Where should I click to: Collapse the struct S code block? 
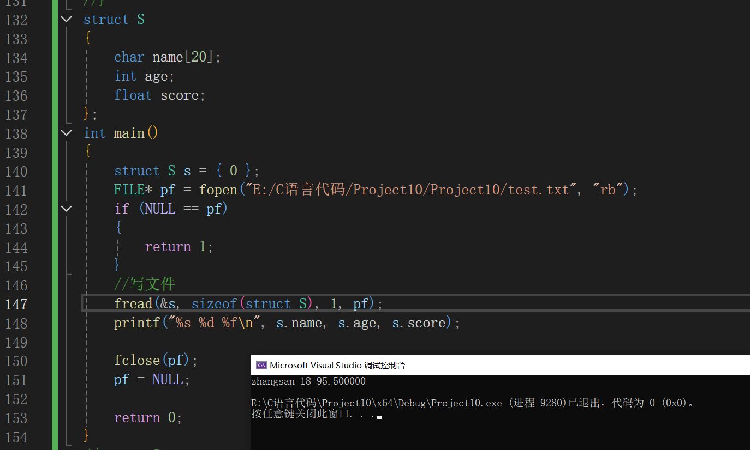coord(66,20)
